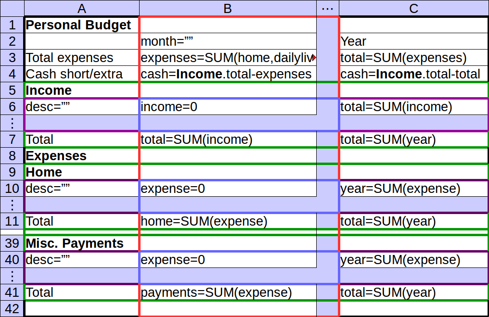The width and height of the screenshot is (489, 317).
Task: Click the total=SUM(expenses) cell
Action: pos(413,58)
